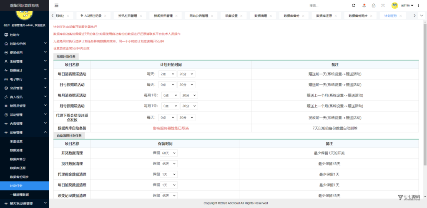Open 数据库备份 in the sidebar submenu
Image resolution: width=427 pixels, height=208 pixels.
(x=18, y=159)
